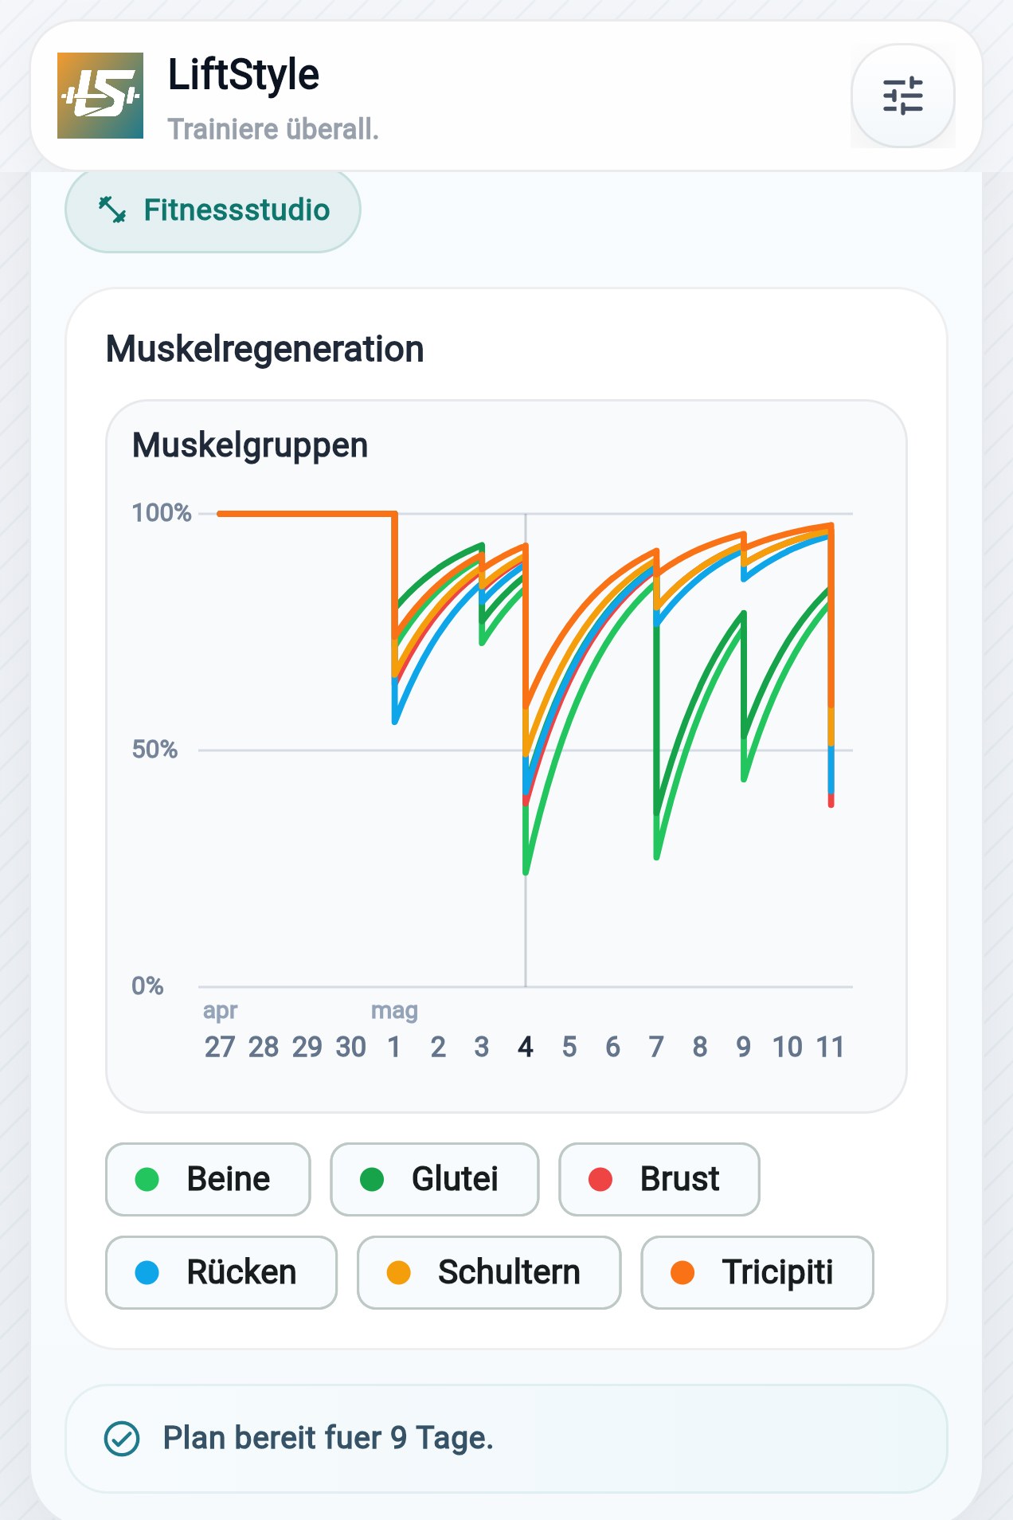This screenshot has height=1520, width=1013.
Task: Toggle the Glutei legend chip
Action: tap(435, 1179)
